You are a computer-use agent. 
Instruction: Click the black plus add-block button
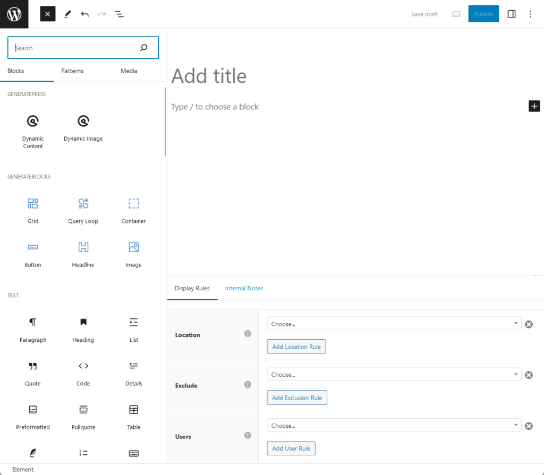pos(534,106)
